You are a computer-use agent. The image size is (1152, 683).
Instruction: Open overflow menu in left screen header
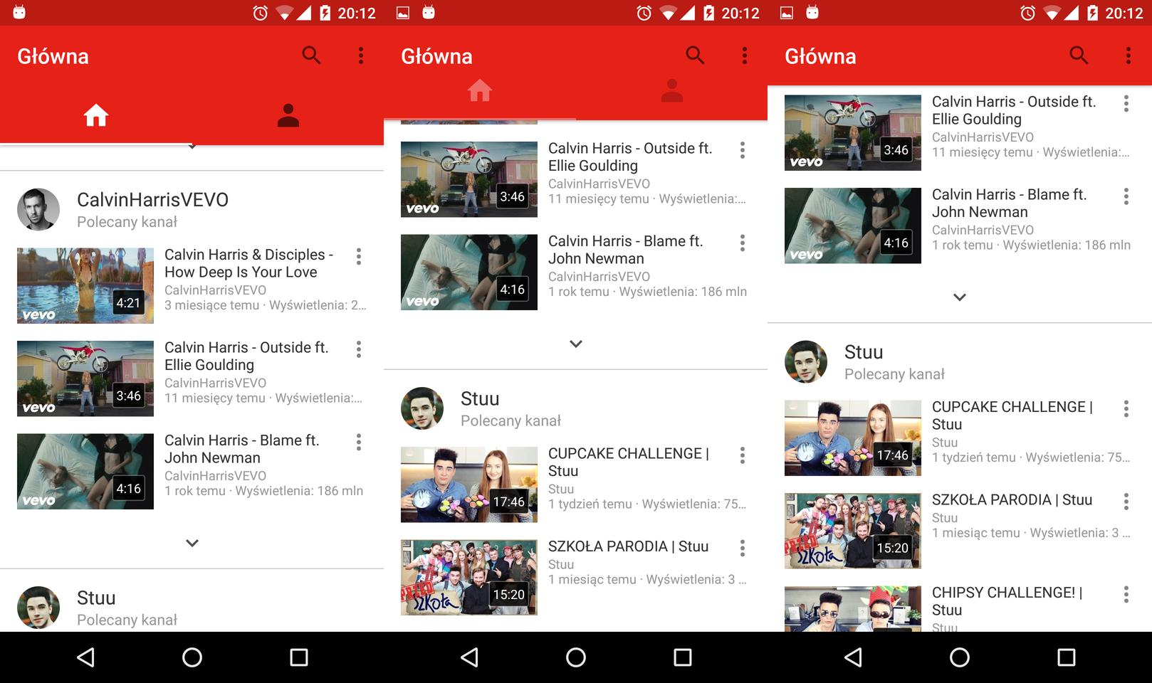[x=361, y=55]
